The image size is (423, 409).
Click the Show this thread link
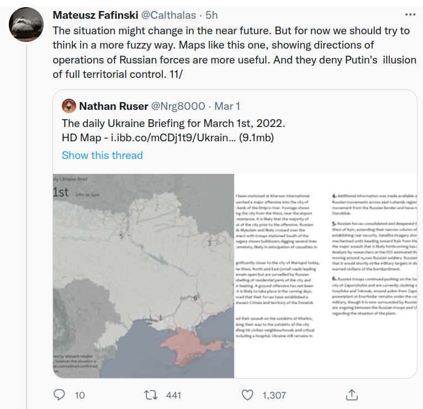point(102,155)
